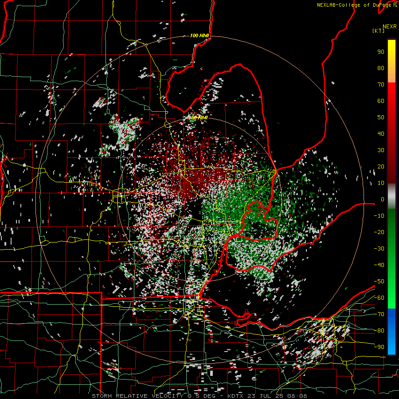Click the positive 40 knot scale label
Image resolution: width=399 pixels, height=399 pixels.
pos(381,133)
